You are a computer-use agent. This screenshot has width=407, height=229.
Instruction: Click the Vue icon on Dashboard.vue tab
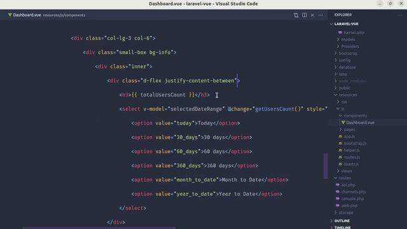[10, 15]
